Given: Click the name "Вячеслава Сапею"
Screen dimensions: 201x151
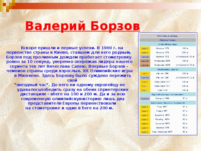Looking at the screenshot, I should (67, 66).
